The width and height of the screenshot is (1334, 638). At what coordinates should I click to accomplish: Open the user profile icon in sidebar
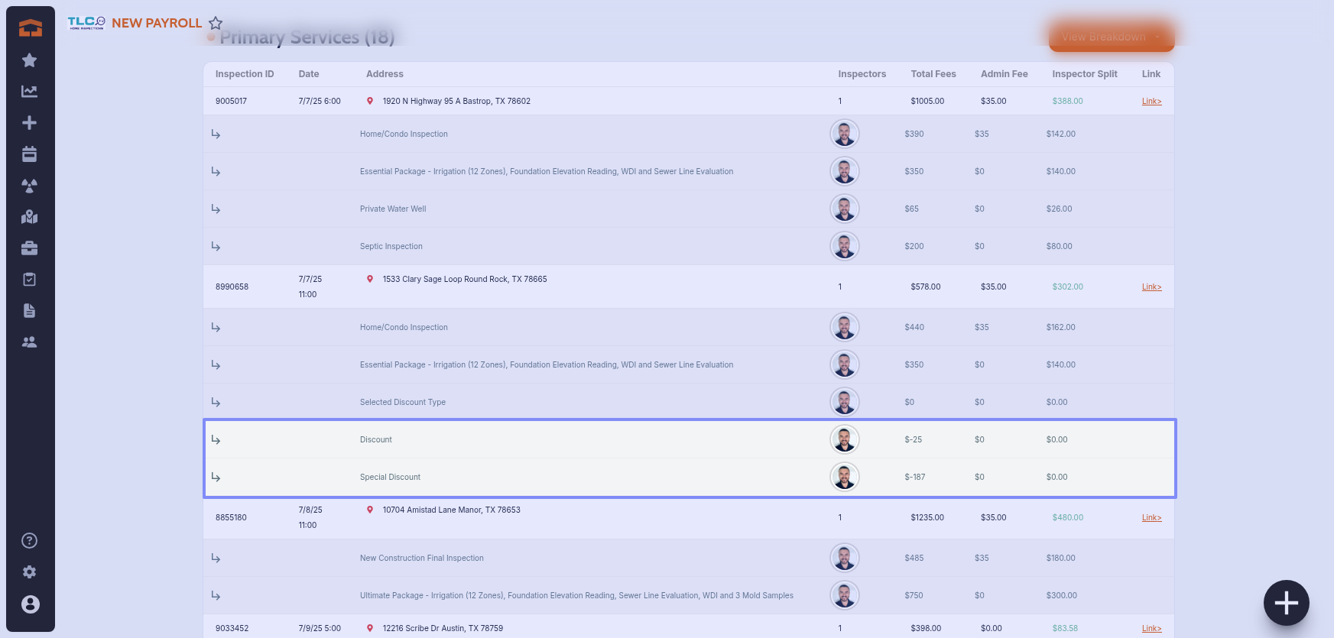(30, 604)
